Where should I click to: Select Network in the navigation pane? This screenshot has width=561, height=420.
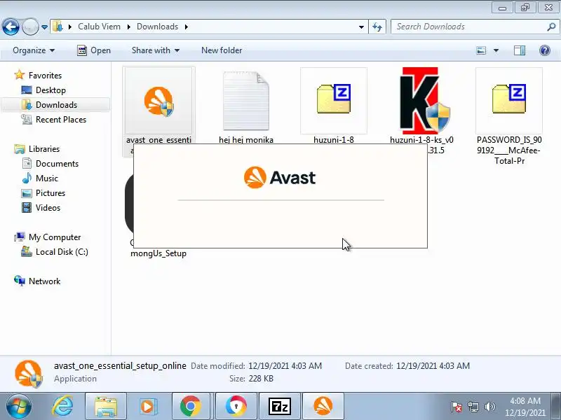[37, 281]
